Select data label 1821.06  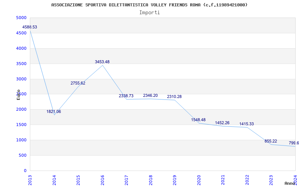(54, 111)
